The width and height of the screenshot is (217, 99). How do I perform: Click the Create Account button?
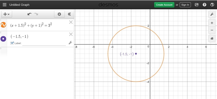pyautogui.click(x=164, y=5)
